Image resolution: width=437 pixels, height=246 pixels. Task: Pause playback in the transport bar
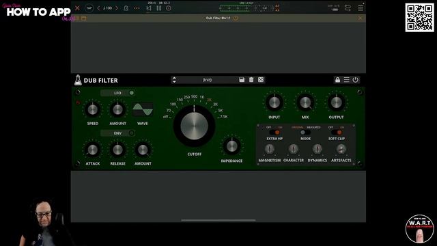click(159, 8)
